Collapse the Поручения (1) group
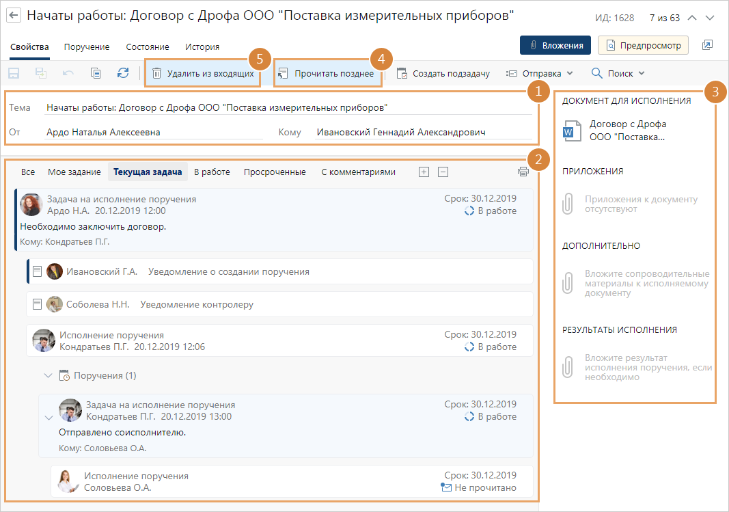This screenshot has height=512, width=729. 48,375
